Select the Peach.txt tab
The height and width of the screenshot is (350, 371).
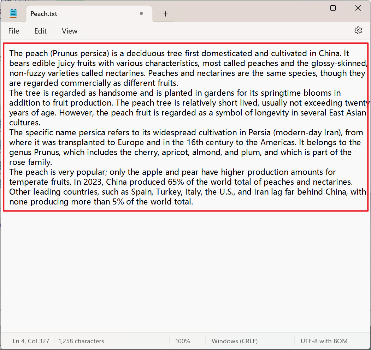coord(71,14)
